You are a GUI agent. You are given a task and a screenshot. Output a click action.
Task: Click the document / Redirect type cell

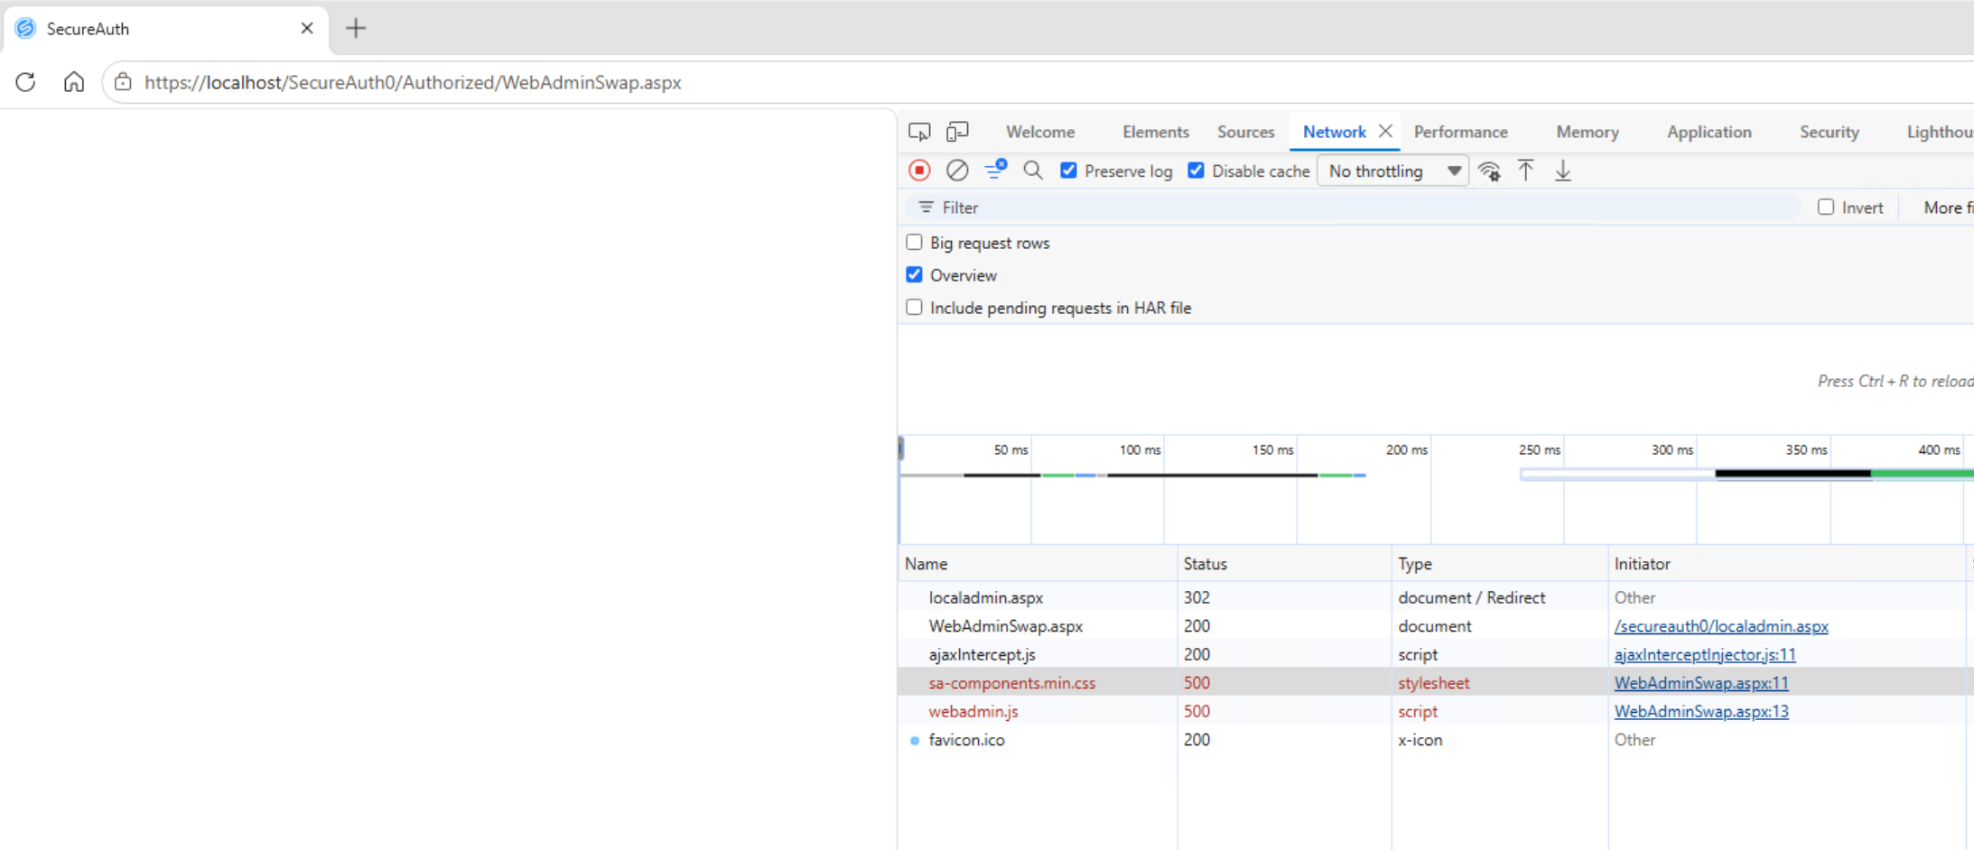pos(1472,597)
